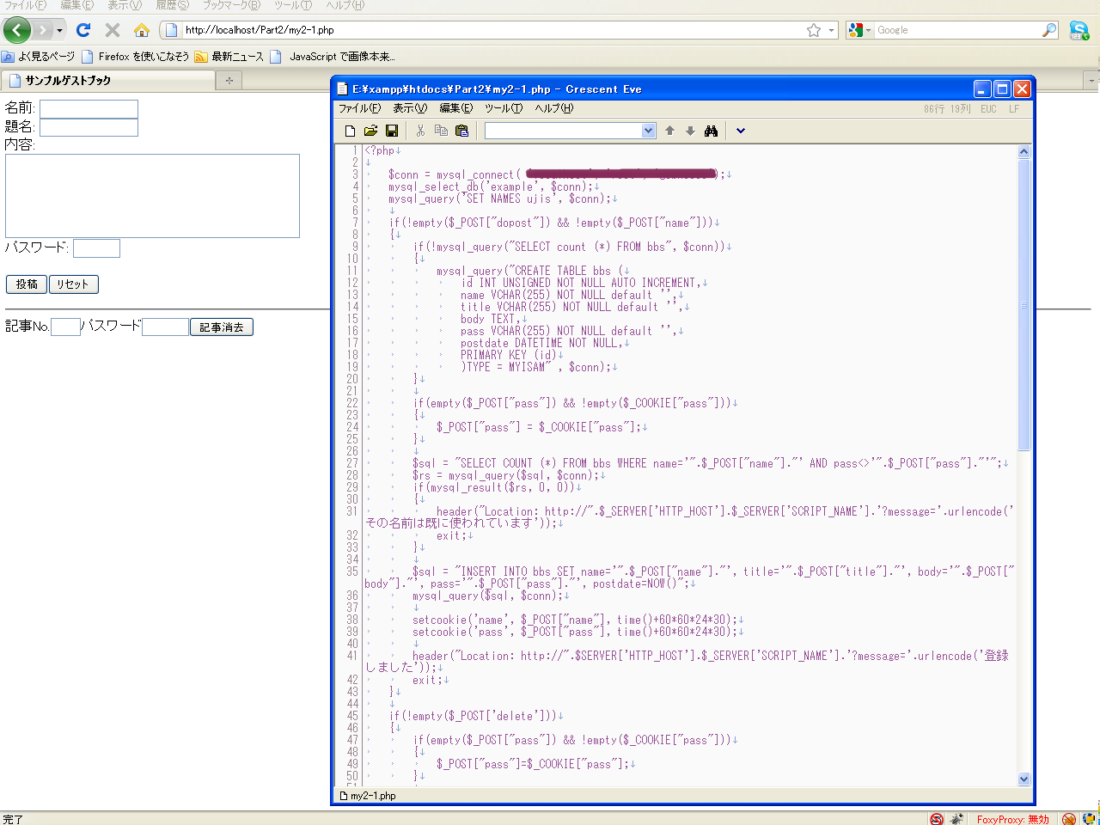Viewport: 1100px width, 825px height.
Task: Click the Copy icon in editor toolbar
Action: click(441, 131)
